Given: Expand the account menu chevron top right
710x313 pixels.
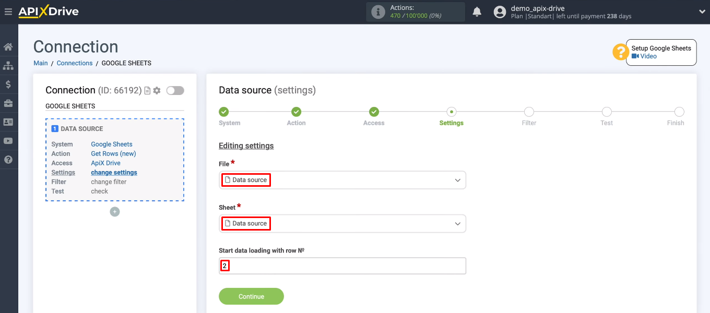Looking at the screenshot, I should 702,11.
